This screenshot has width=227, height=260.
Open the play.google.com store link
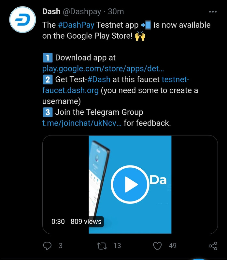pyautogui.click(x=103, y=69)
